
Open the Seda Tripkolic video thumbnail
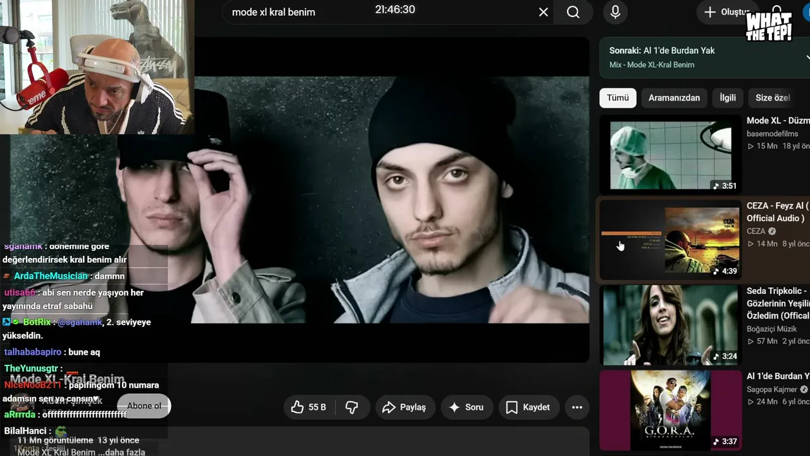click(x=670, y=325)
